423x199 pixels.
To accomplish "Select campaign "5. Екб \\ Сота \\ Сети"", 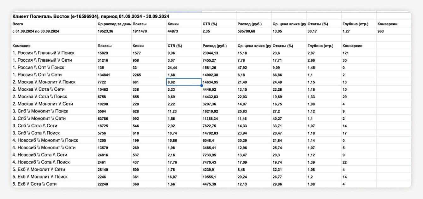I will click(35, 184).
